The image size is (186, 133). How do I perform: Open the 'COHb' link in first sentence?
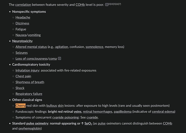[80, 5]
